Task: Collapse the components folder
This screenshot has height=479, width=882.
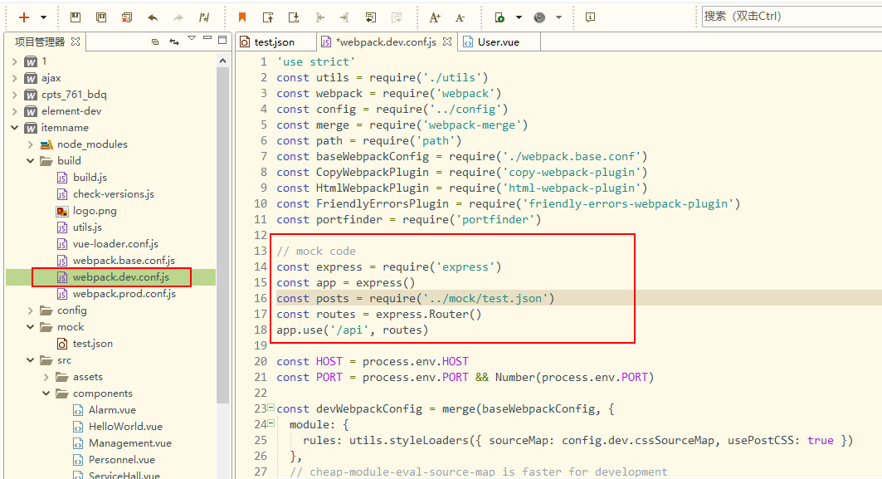Action: click(x=46, y=393)
